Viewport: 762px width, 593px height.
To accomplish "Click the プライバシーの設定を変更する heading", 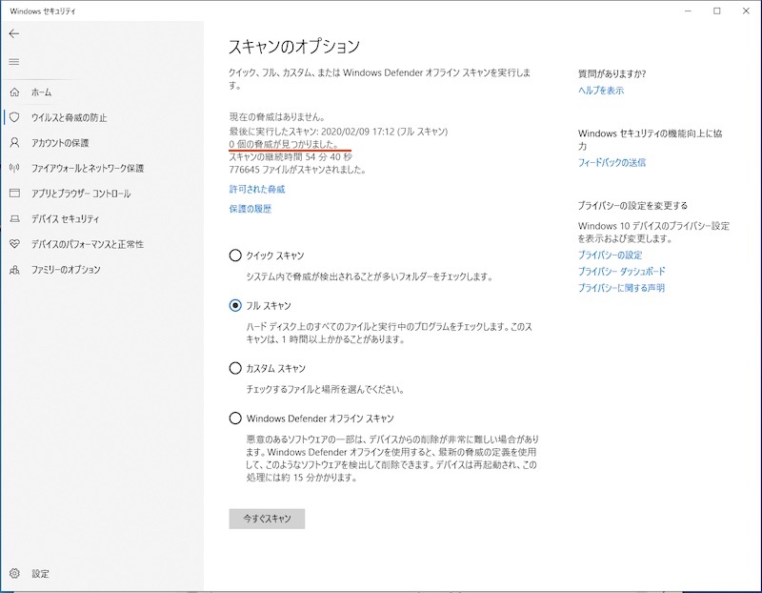I will [x=632, y=205].
